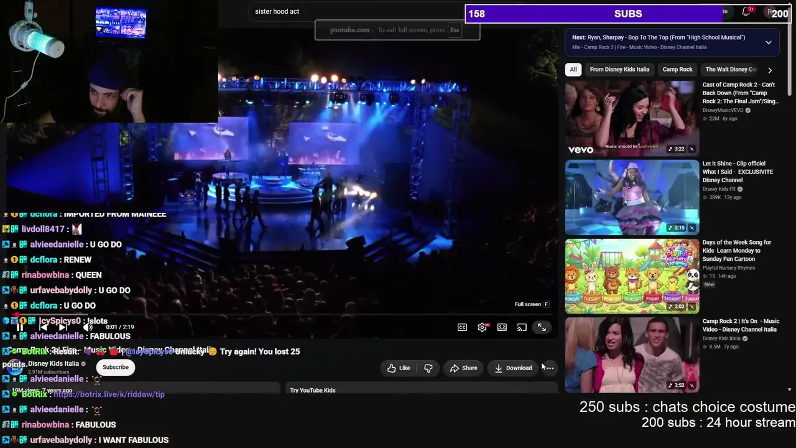Expand the Next up mix panel
This screenshot has height=448, width=796.
(x=769, y=42)
